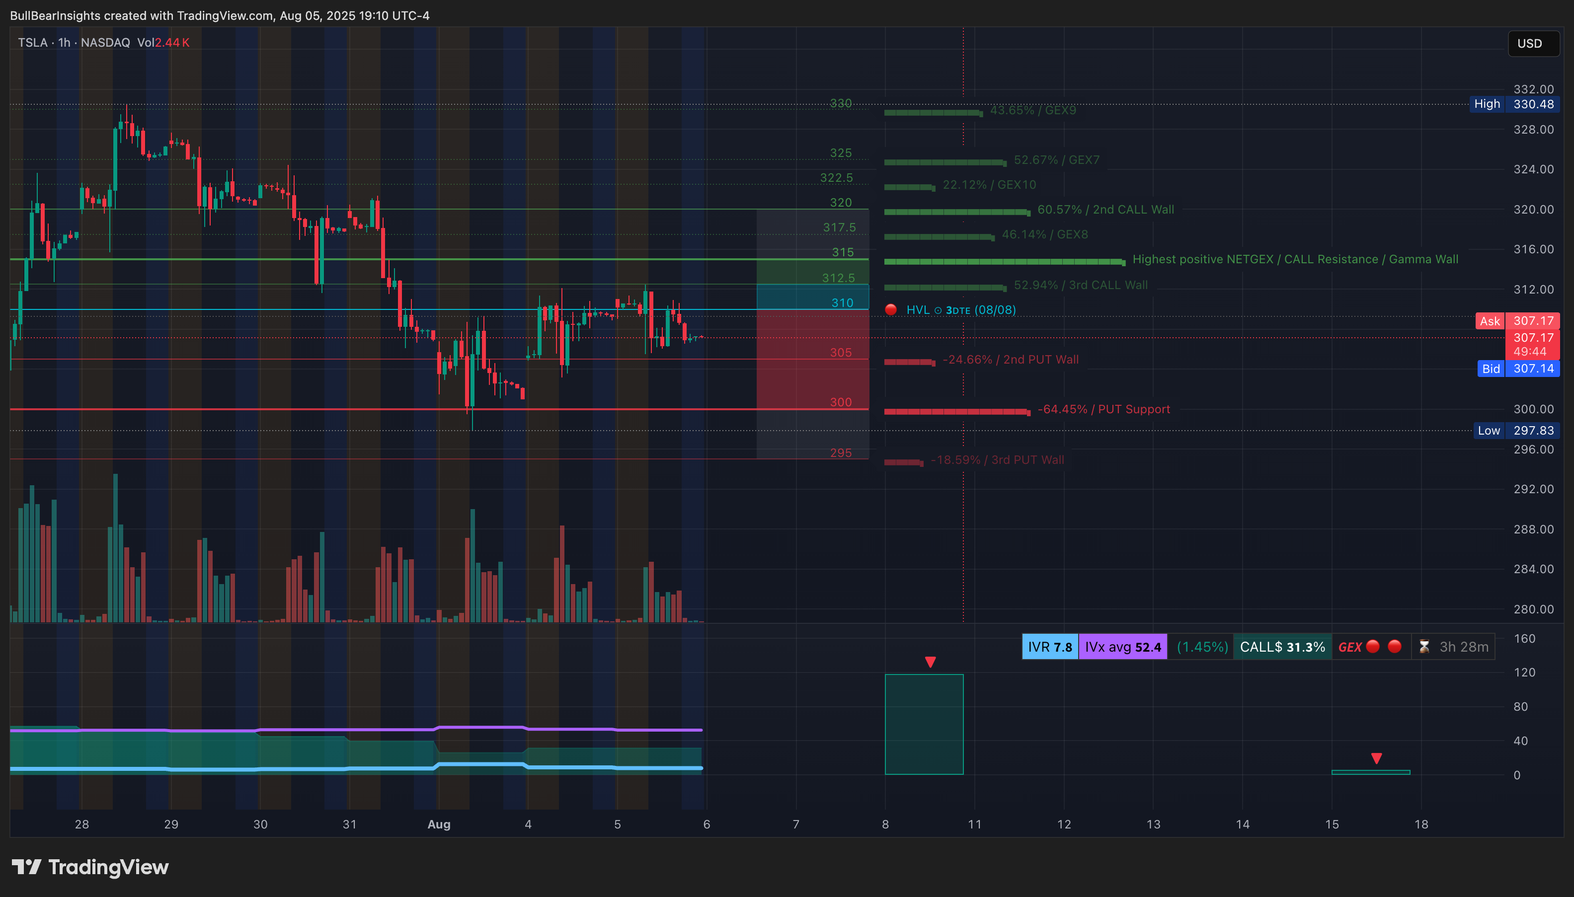
Task: Click the 310 HVL strike level label
Action: tap(843, 303)
